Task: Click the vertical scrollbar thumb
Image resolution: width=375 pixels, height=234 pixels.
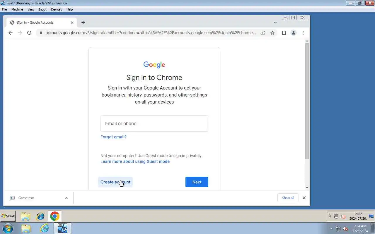Action: pyautogui.click(x=307, y=101)
